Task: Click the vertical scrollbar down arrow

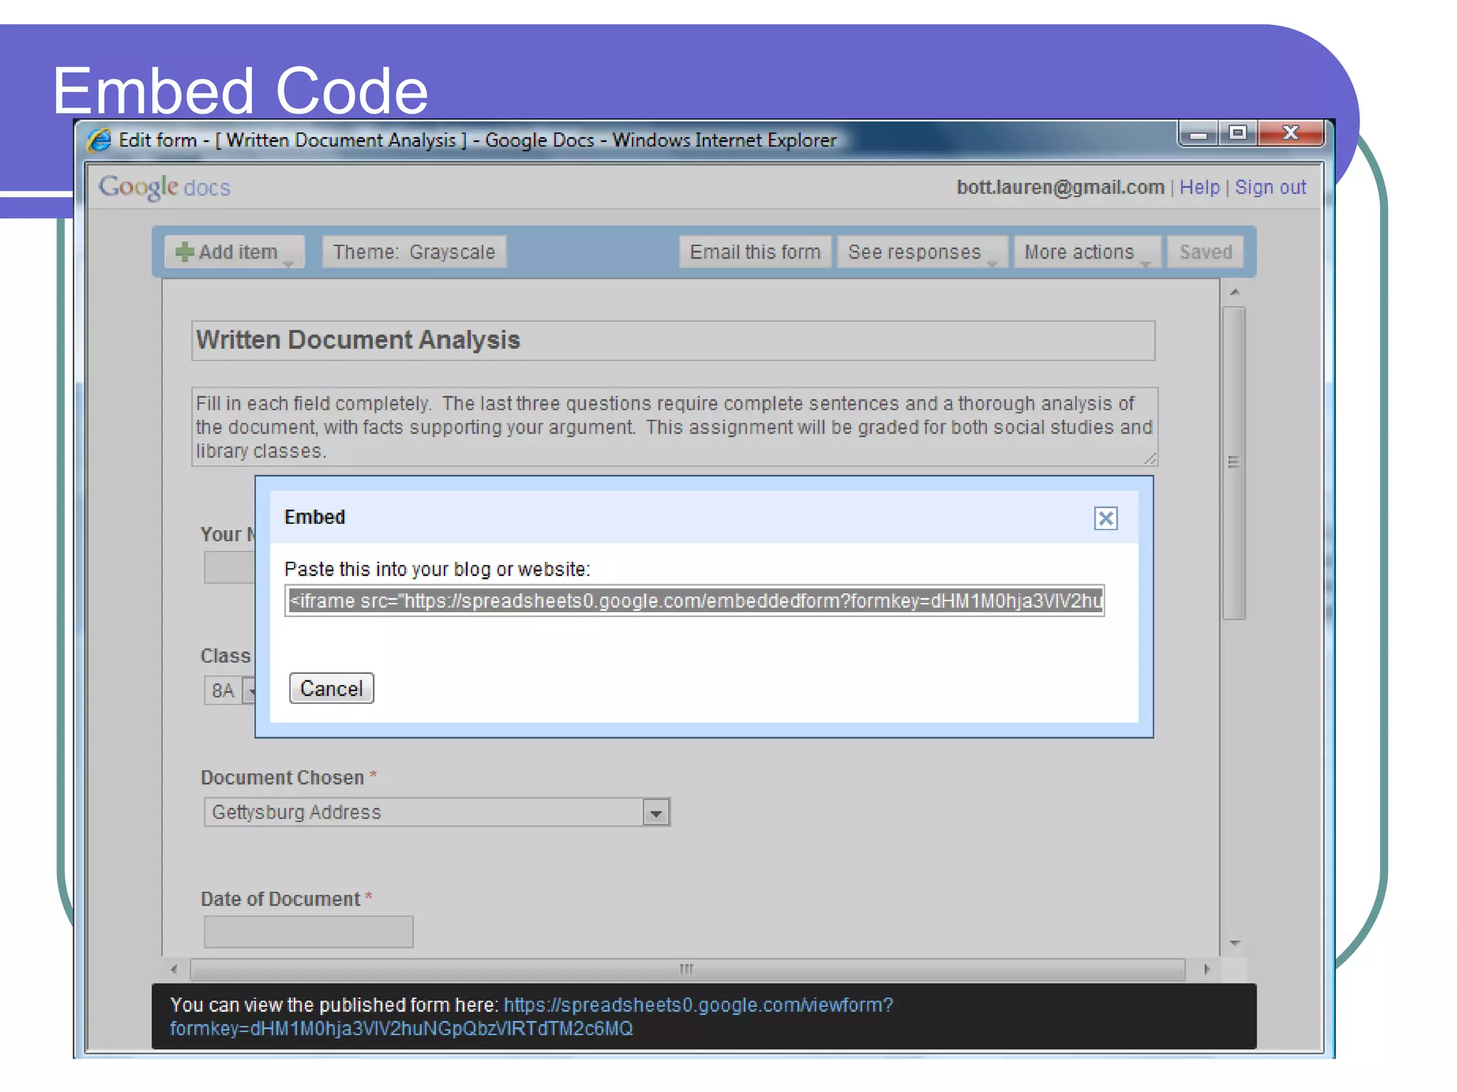Action: point(1235,943)
